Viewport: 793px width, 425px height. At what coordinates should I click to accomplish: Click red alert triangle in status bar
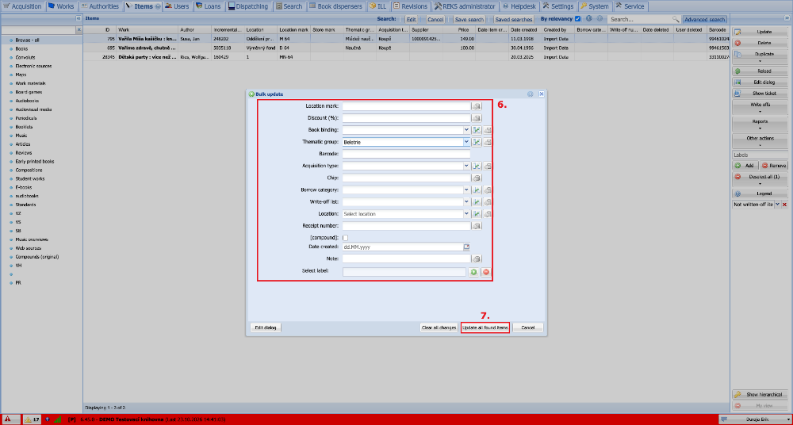pos(8,419)
